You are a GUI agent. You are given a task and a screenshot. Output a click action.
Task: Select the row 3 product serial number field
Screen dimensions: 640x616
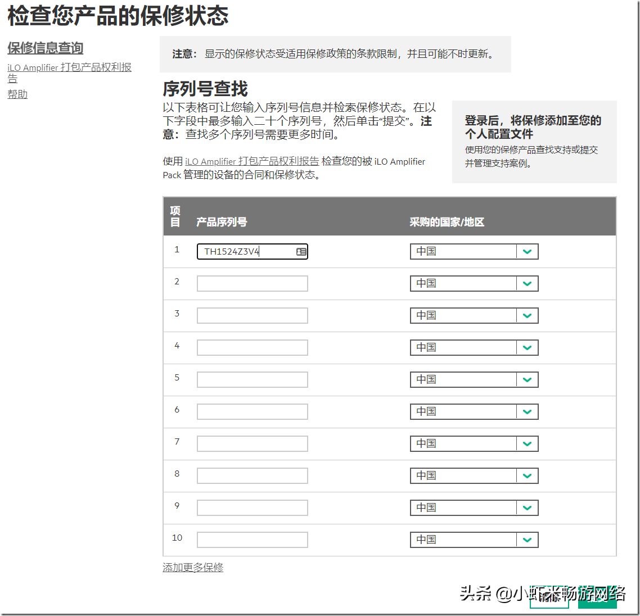[252, 316]
